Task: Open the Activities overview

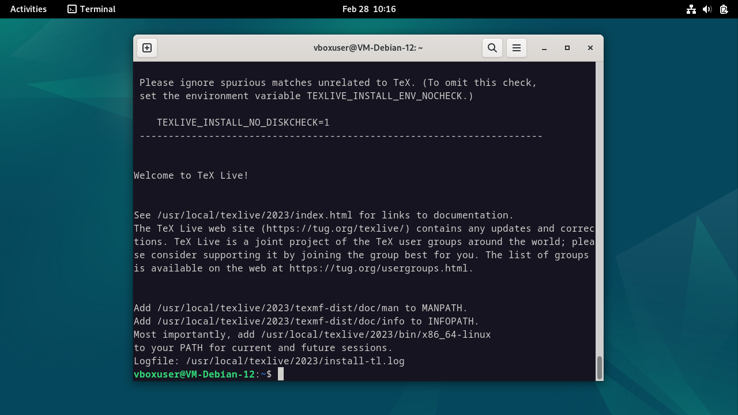Action: (x=28, y=9)
